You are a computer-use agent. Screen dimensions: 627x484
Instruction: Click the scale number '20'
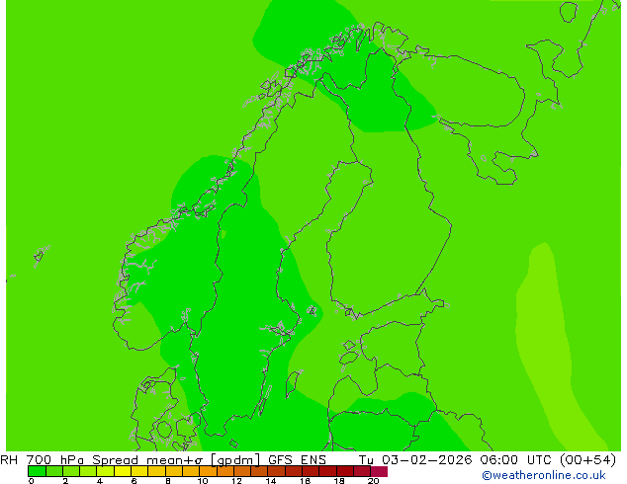point(374,481)
